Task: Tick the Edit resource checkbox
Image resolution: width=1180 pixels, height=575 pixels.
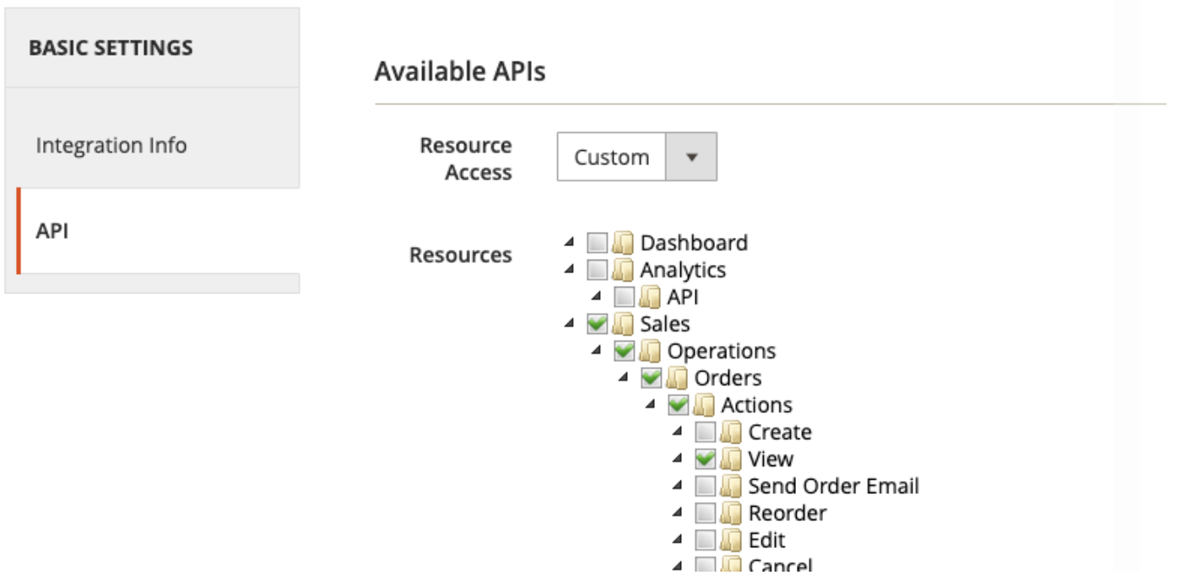Action: pos(706,540)
